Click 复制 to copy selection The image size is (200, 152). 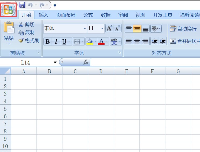(x=26, y=32)
